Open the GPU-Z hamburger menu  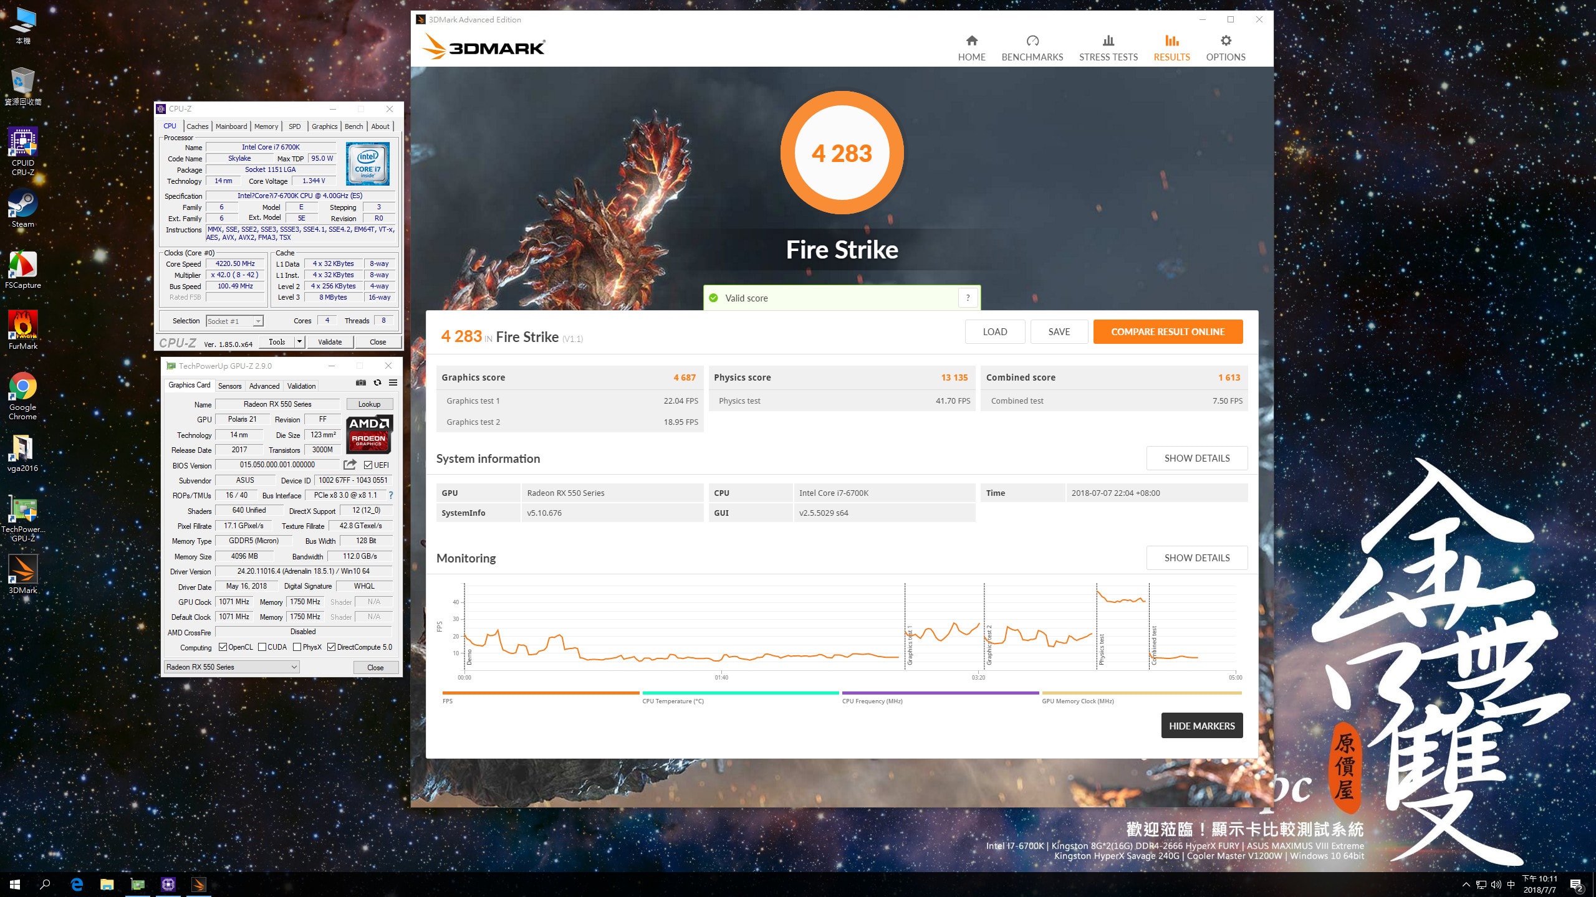tap(393, 382)
